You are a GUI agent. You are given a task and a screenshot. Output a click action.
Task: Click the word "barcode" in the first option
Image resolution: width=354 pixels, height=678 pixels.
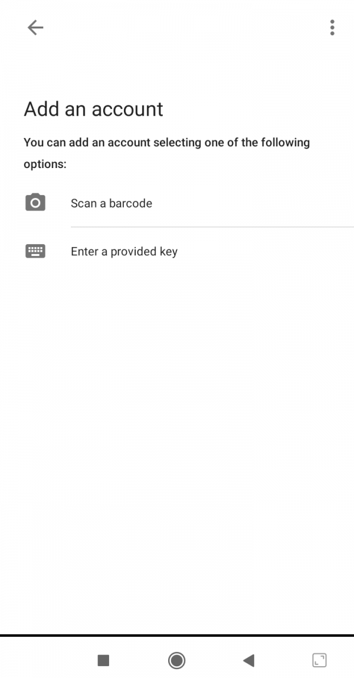coord(130,203)
